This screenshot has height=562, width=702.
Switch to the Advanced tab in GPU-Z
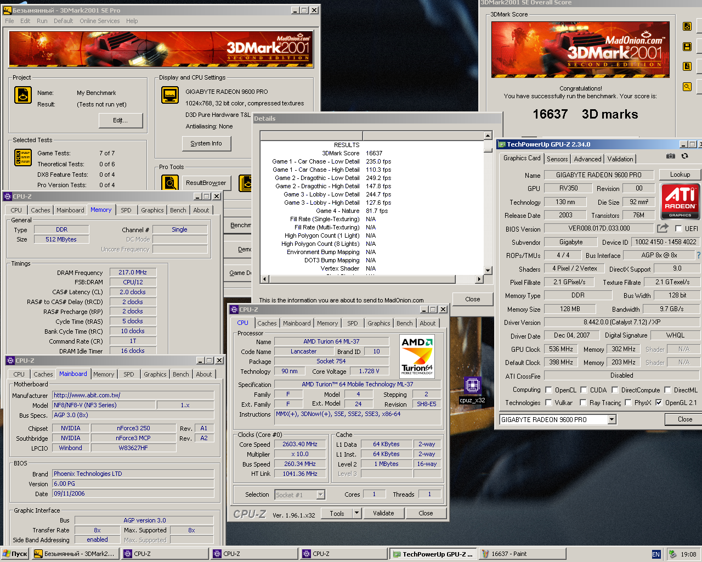coord(587,159)
